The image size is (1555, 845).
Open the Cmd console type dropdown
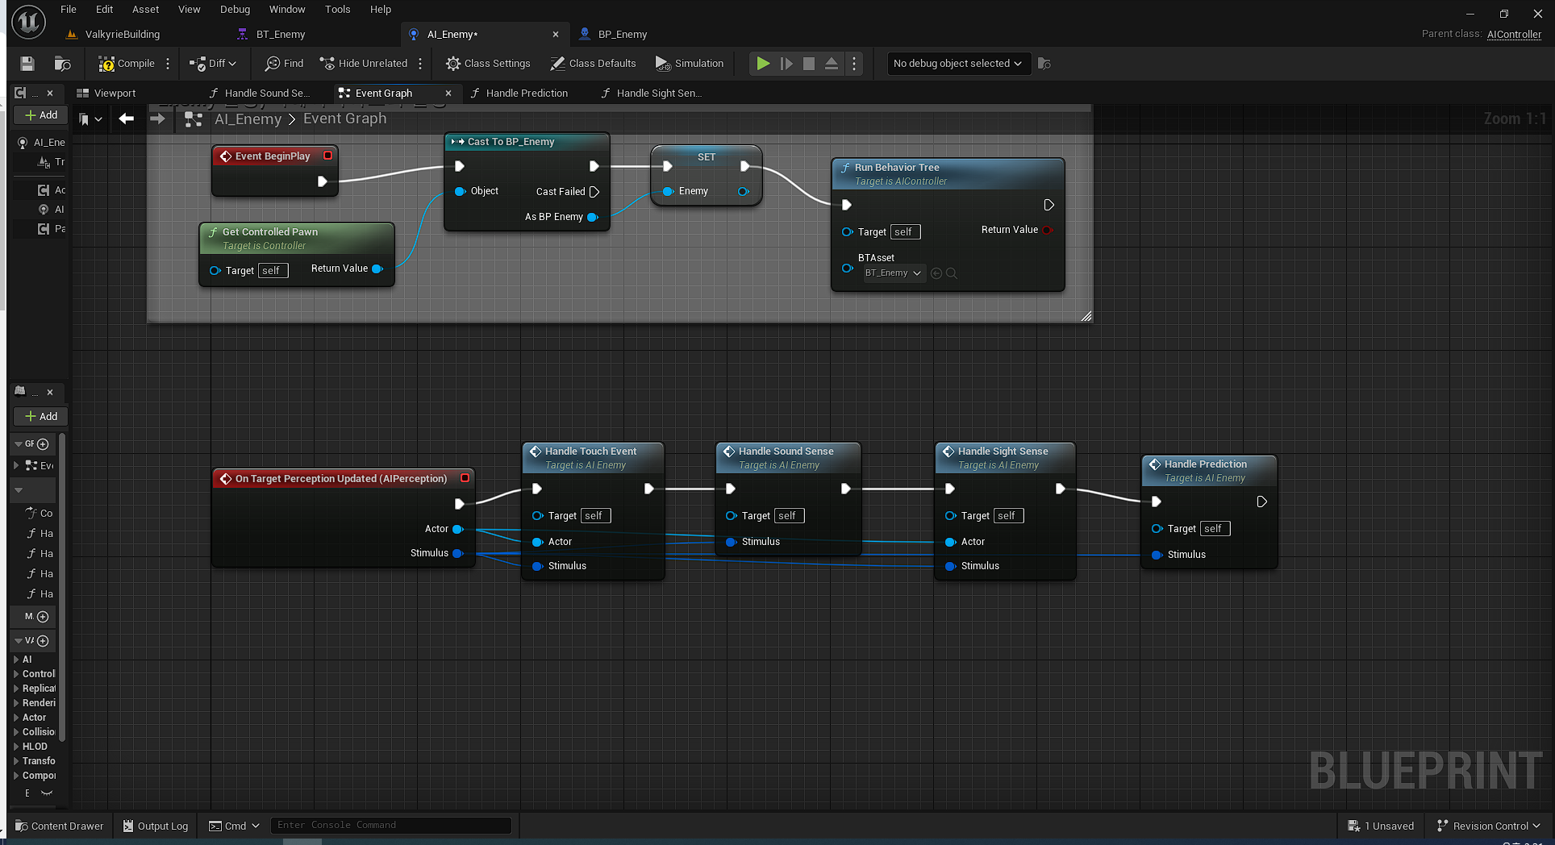(x=235, y=826)
